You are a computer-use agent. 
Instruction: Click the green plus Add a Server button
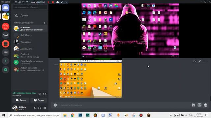[x=6, y=61]
